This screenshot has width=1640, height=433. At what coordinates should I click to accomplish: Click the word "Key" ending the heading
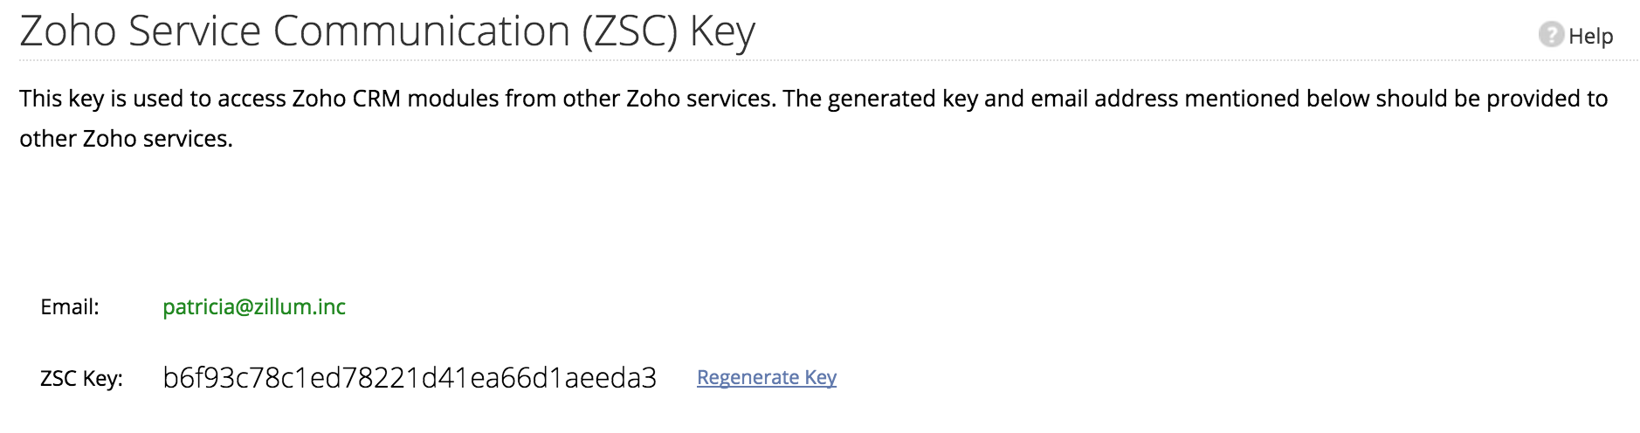click(x=722, y=31)
